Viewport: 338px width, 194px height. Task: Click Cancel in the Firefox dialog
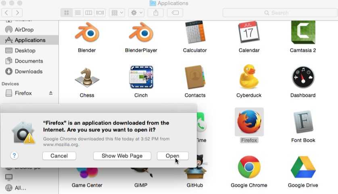[59, 156]
